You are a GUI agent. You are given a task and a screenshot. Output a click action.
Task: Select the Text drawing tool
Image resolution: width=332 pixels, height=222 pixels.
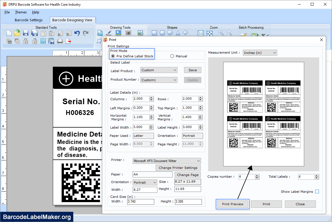tap(100, 33)
